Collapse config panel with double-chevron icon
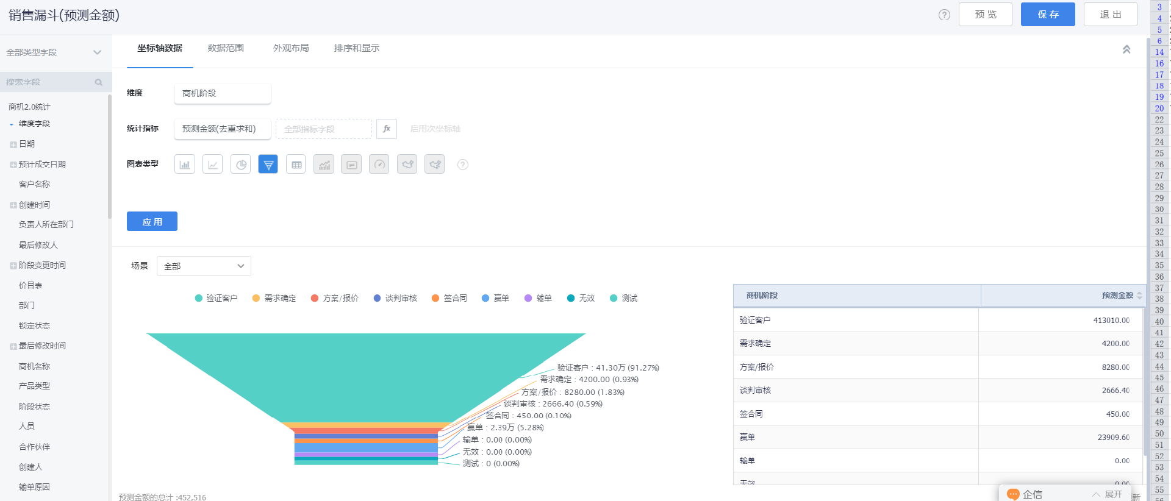Viewport: 1171px width, 501px height. tap(1126, 49)
